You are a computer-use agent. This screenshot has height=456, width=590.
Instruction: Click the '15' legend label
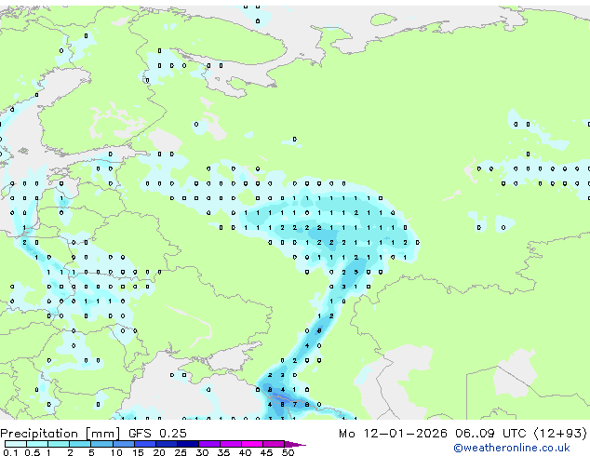coord(138,452)
